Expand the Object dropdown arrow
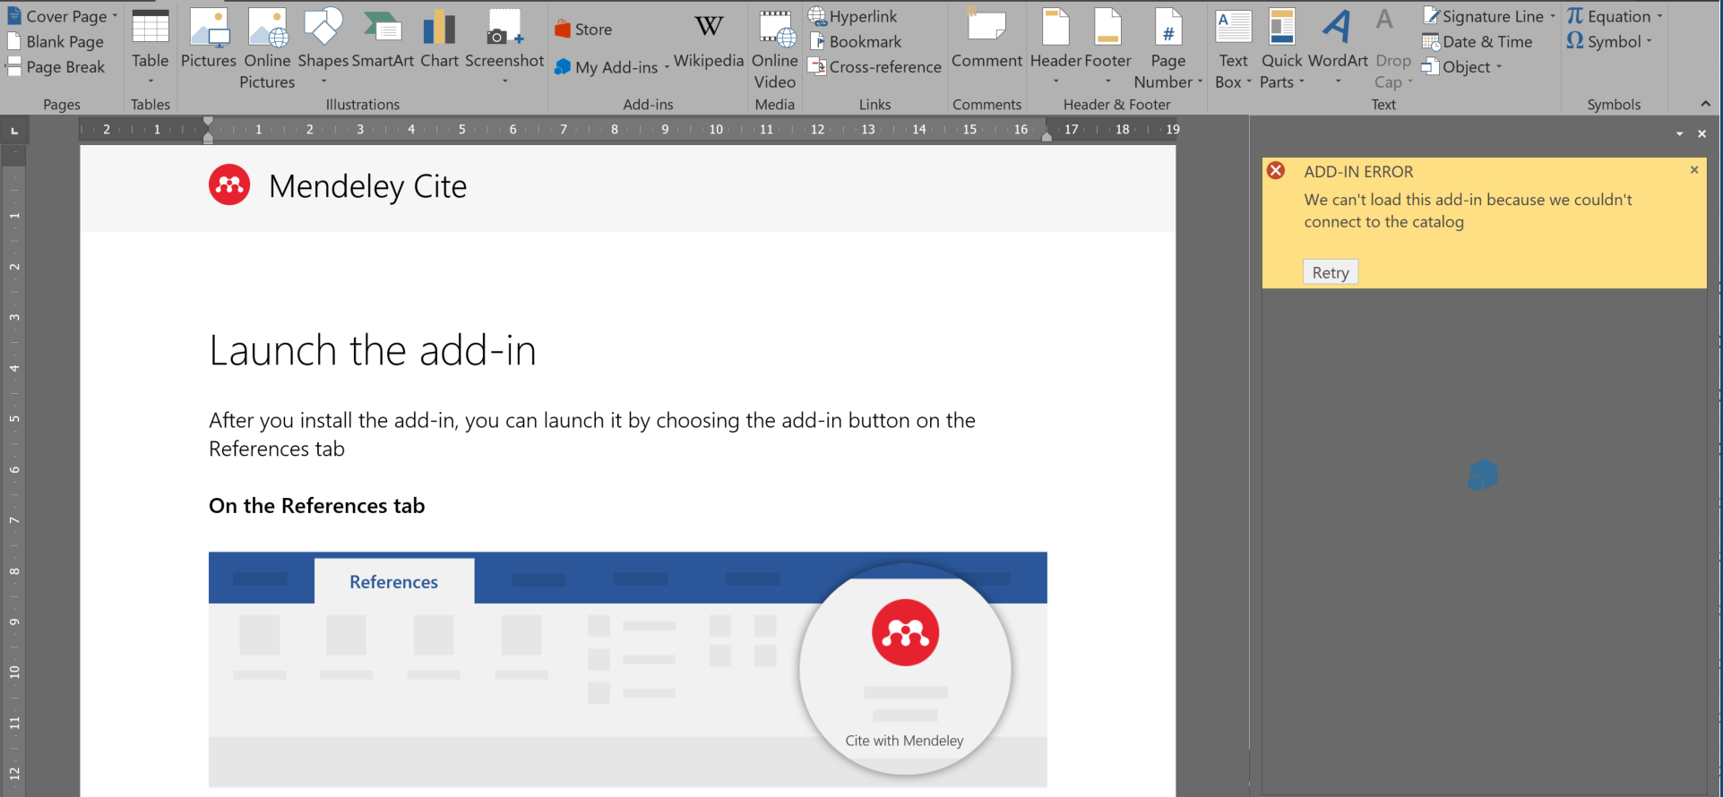 pyautogui.click(x=1499, y=66)
